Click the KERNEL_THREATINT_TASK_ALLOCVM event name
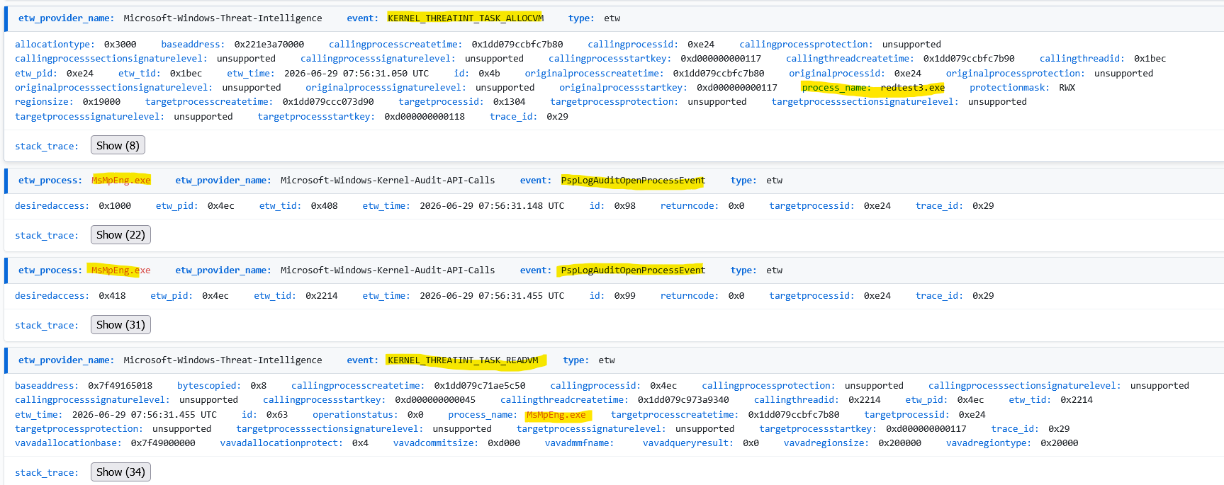The width and height of the screenshot is (1224, 485). [466, 18]
